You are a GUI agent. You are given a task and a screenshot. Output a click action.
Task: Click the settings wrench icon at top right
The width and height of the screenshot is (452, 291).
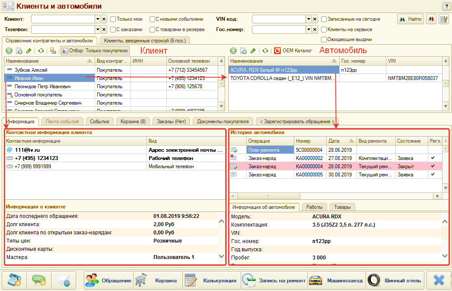coord(444,19)
